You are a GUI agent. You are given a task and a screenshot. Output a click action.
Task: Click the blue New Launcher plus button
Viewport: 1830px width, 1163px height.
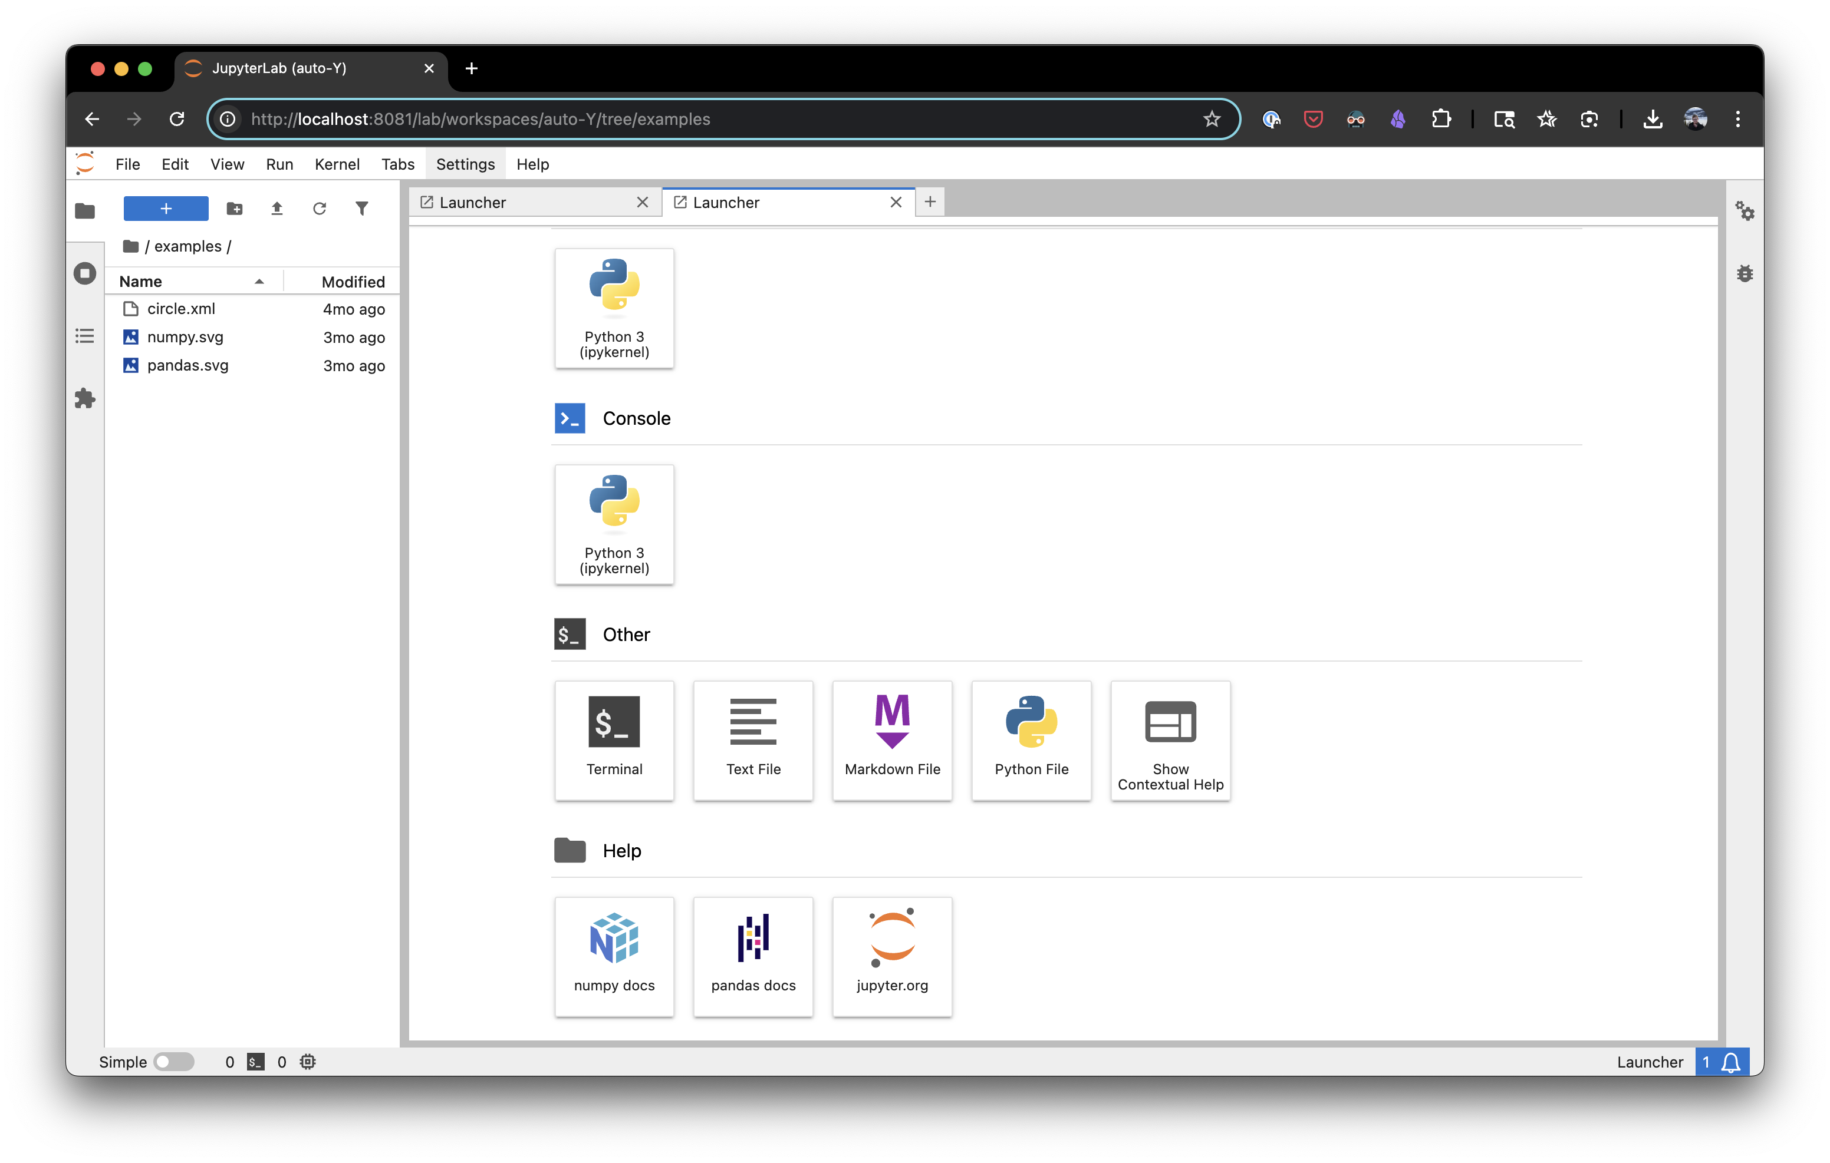pos(166,208)
